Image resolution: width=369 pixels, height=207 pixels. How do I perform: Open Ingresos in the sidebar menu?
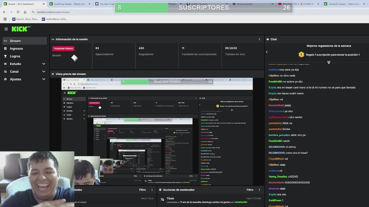pyautogui.click(x=25, y=49)
